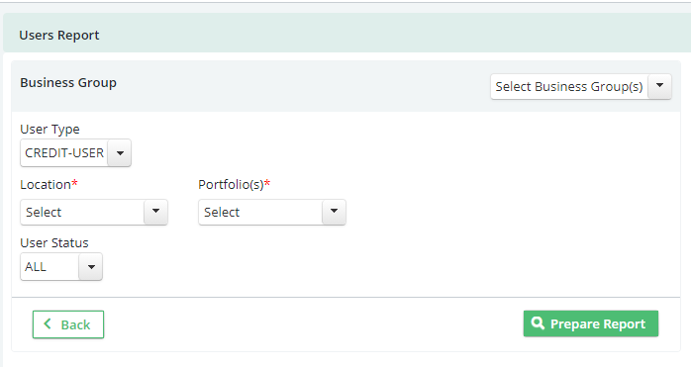Click the User Status dropdown arrow
The height and width of the screenshot is (367, 691).
point(91,266)
